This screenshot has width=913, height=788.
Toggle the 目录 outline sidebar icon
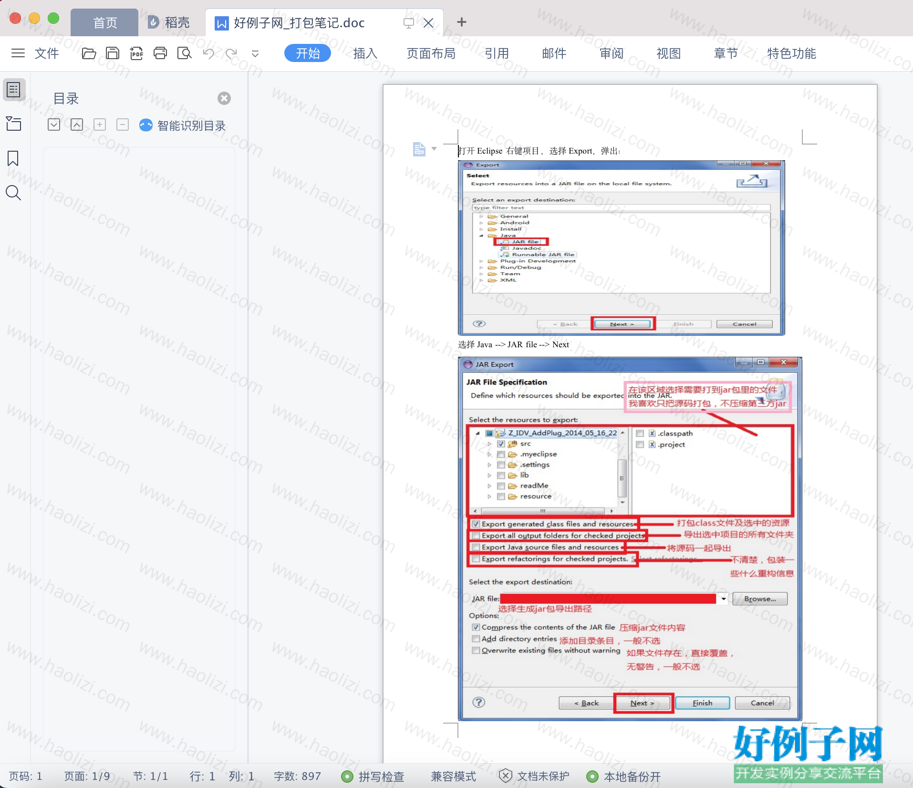click(x=14, y=90)
